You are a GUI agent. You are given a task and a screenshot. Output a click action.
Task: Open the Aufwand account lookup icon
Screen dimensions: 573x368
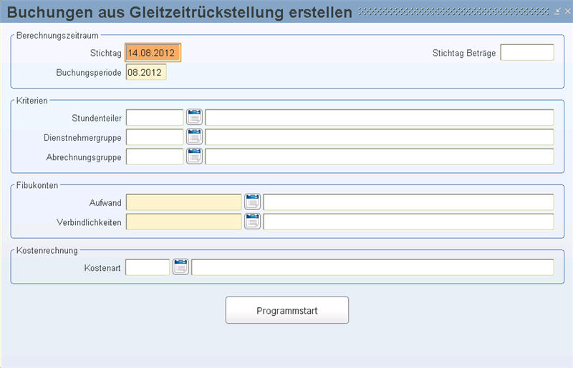[252, 202]
